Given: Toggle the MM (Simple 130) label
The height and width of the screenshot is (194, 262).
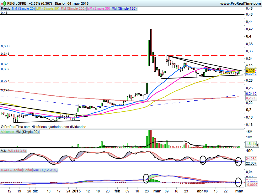Looking at the screenshot, I should pyautogui.click(x=124, y=9).
